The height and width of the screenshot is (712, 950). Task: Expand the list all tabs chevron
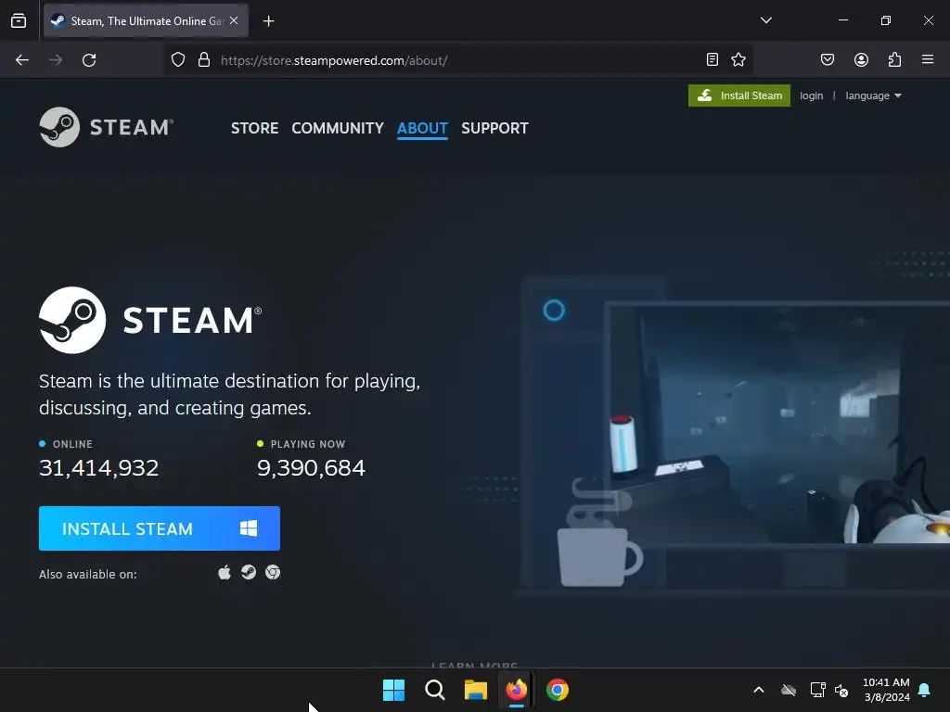click(x=765, y=20)
